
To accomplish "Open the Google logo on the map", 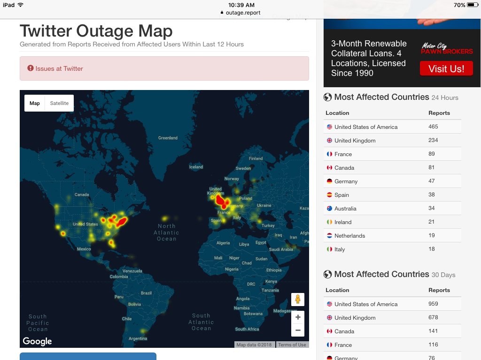I will click(x=37, y=341).
